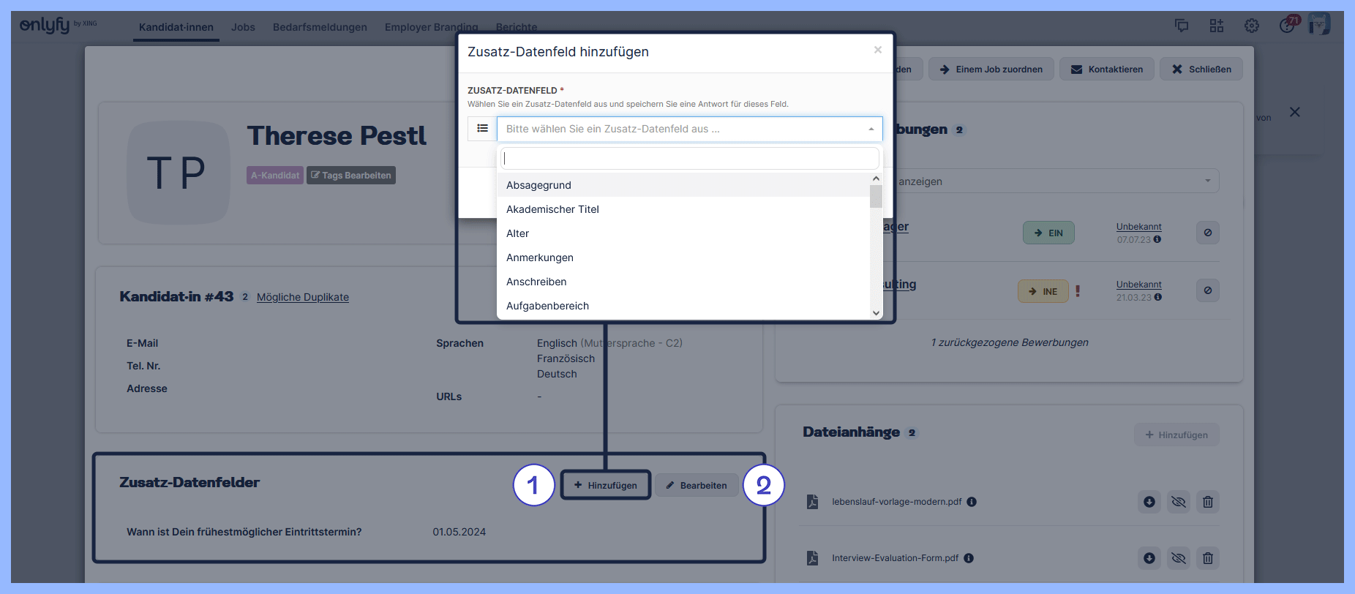Click the reject icon for 07.07.23 application
The height and width of the screenshot is (594, 1355).
point(1208,233)
